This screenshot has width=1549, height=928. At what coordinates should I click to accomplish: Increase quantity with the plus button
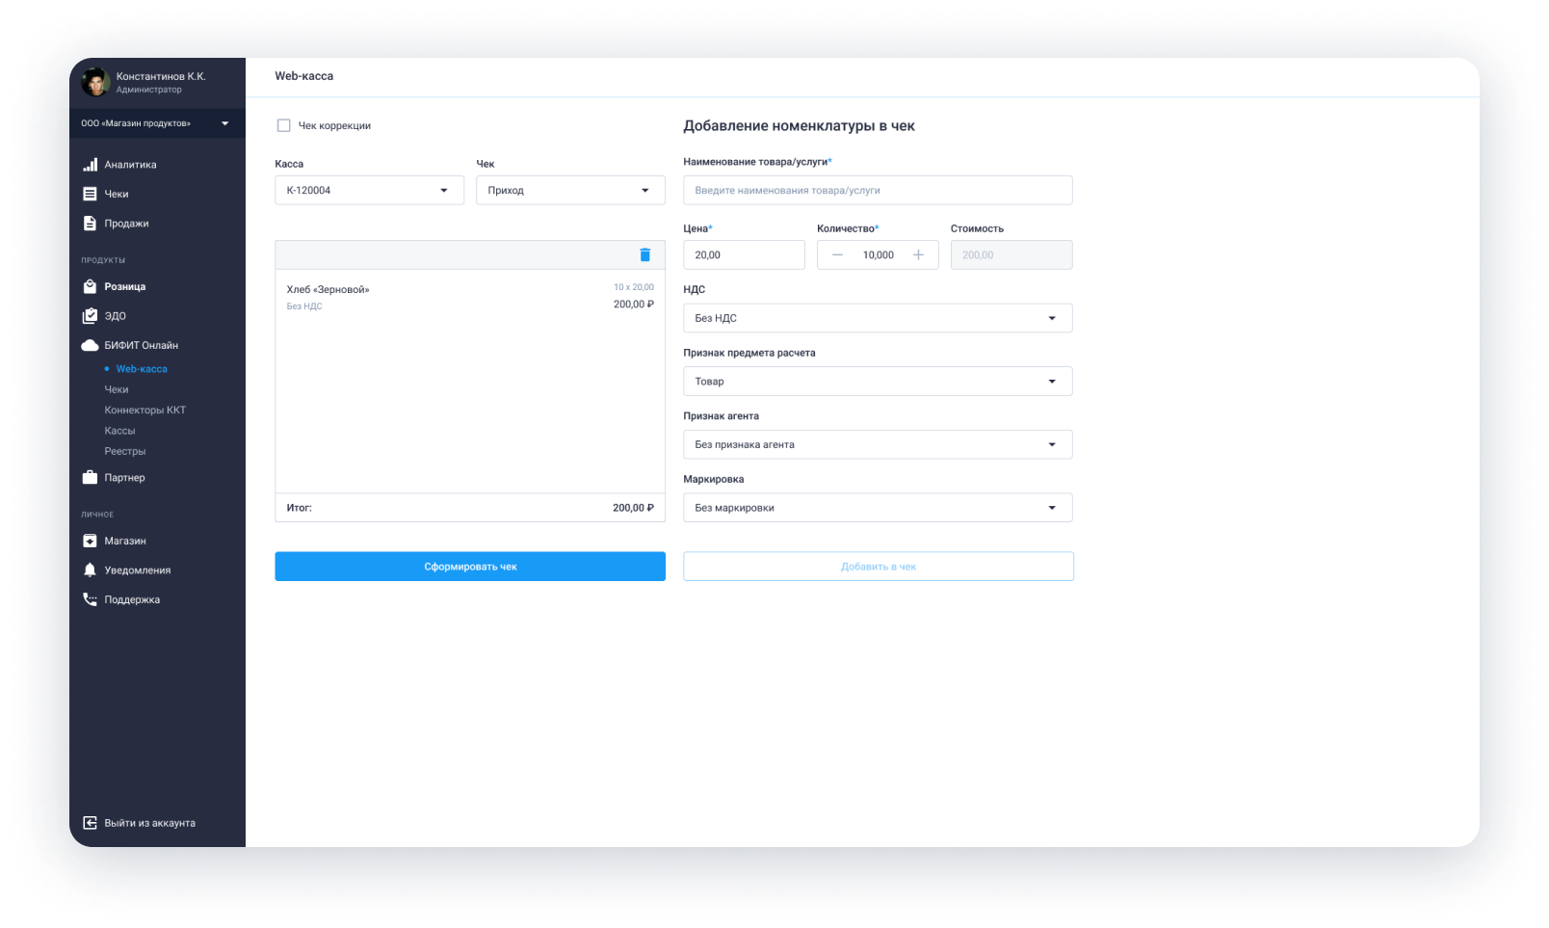click(918, 255)
